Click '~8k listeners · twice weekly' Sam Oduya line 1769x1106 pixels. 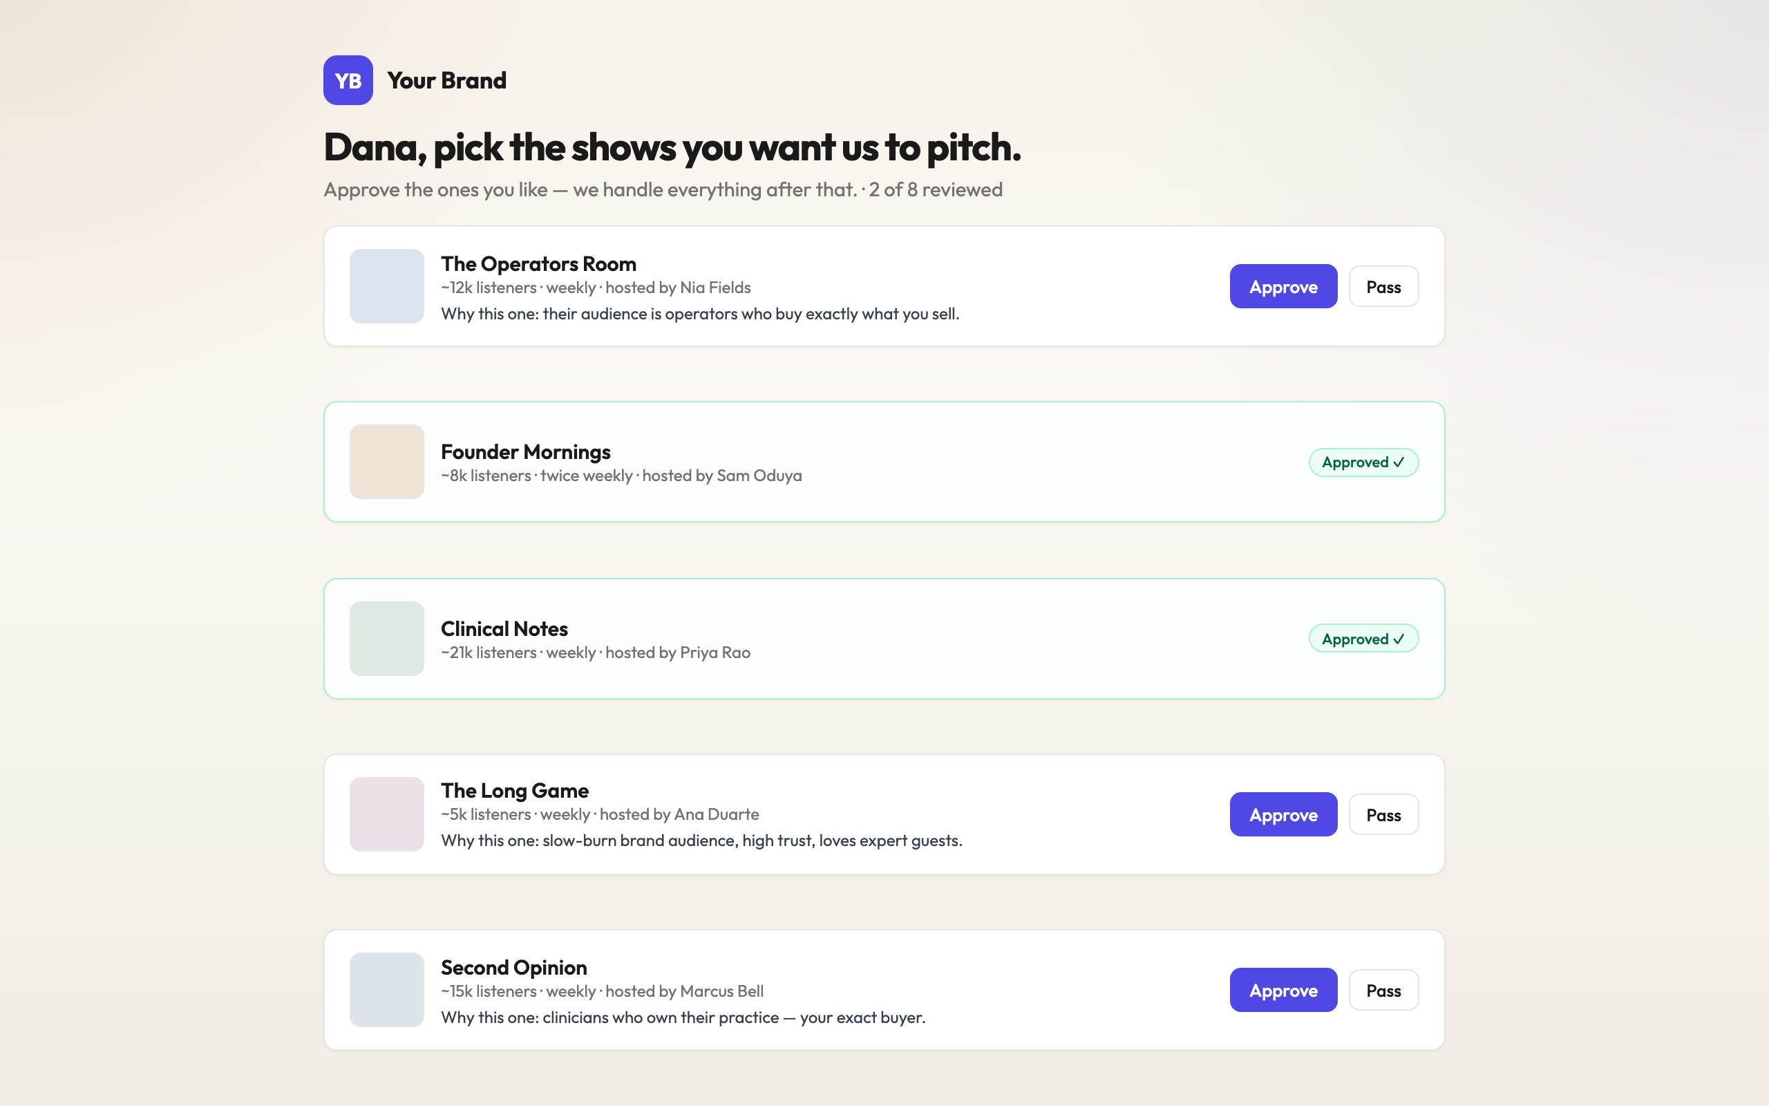[x=621, y=476]
